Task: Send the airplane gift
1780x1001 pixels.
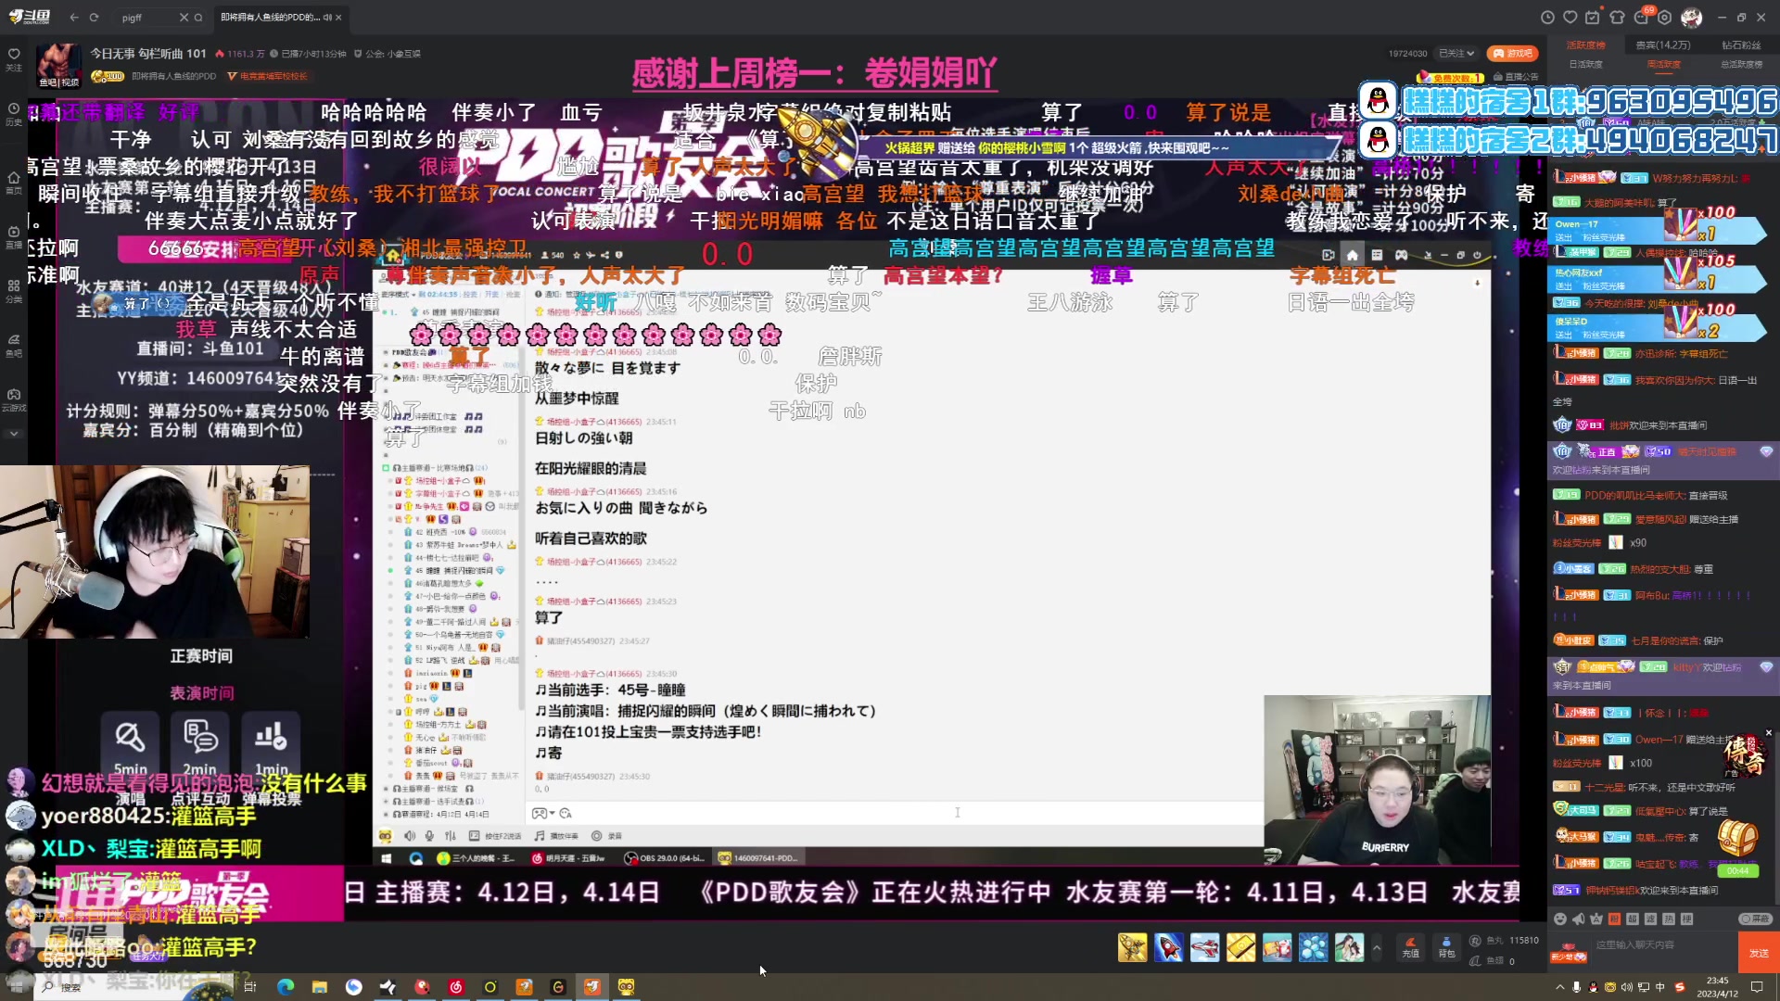Action: click(x=1204, y=947)
